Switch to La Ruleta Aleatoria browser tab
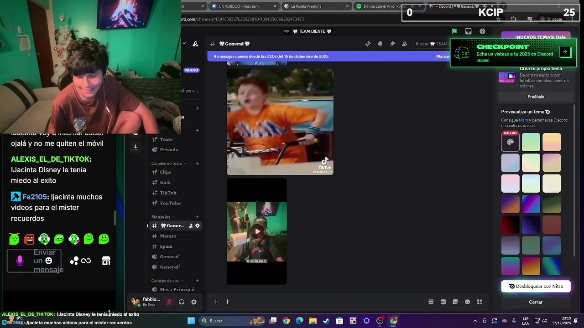Viewport: 584px width, 328px height. point(316,6)
